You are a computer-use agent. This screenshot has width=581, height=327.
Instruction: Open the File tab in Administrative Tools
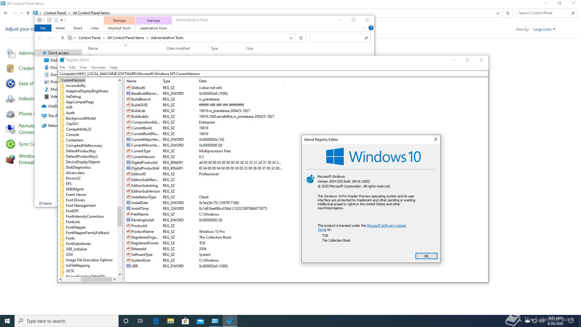point(43,28)
